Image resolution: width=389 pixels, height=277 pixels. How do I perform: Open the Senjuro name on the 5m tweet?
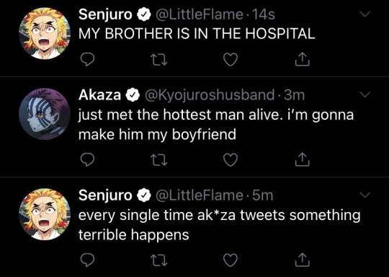click(105, 195)
